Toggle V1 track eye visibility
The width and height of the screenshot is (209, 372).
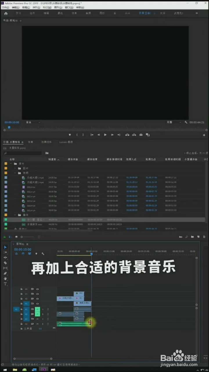coord(37,304)
